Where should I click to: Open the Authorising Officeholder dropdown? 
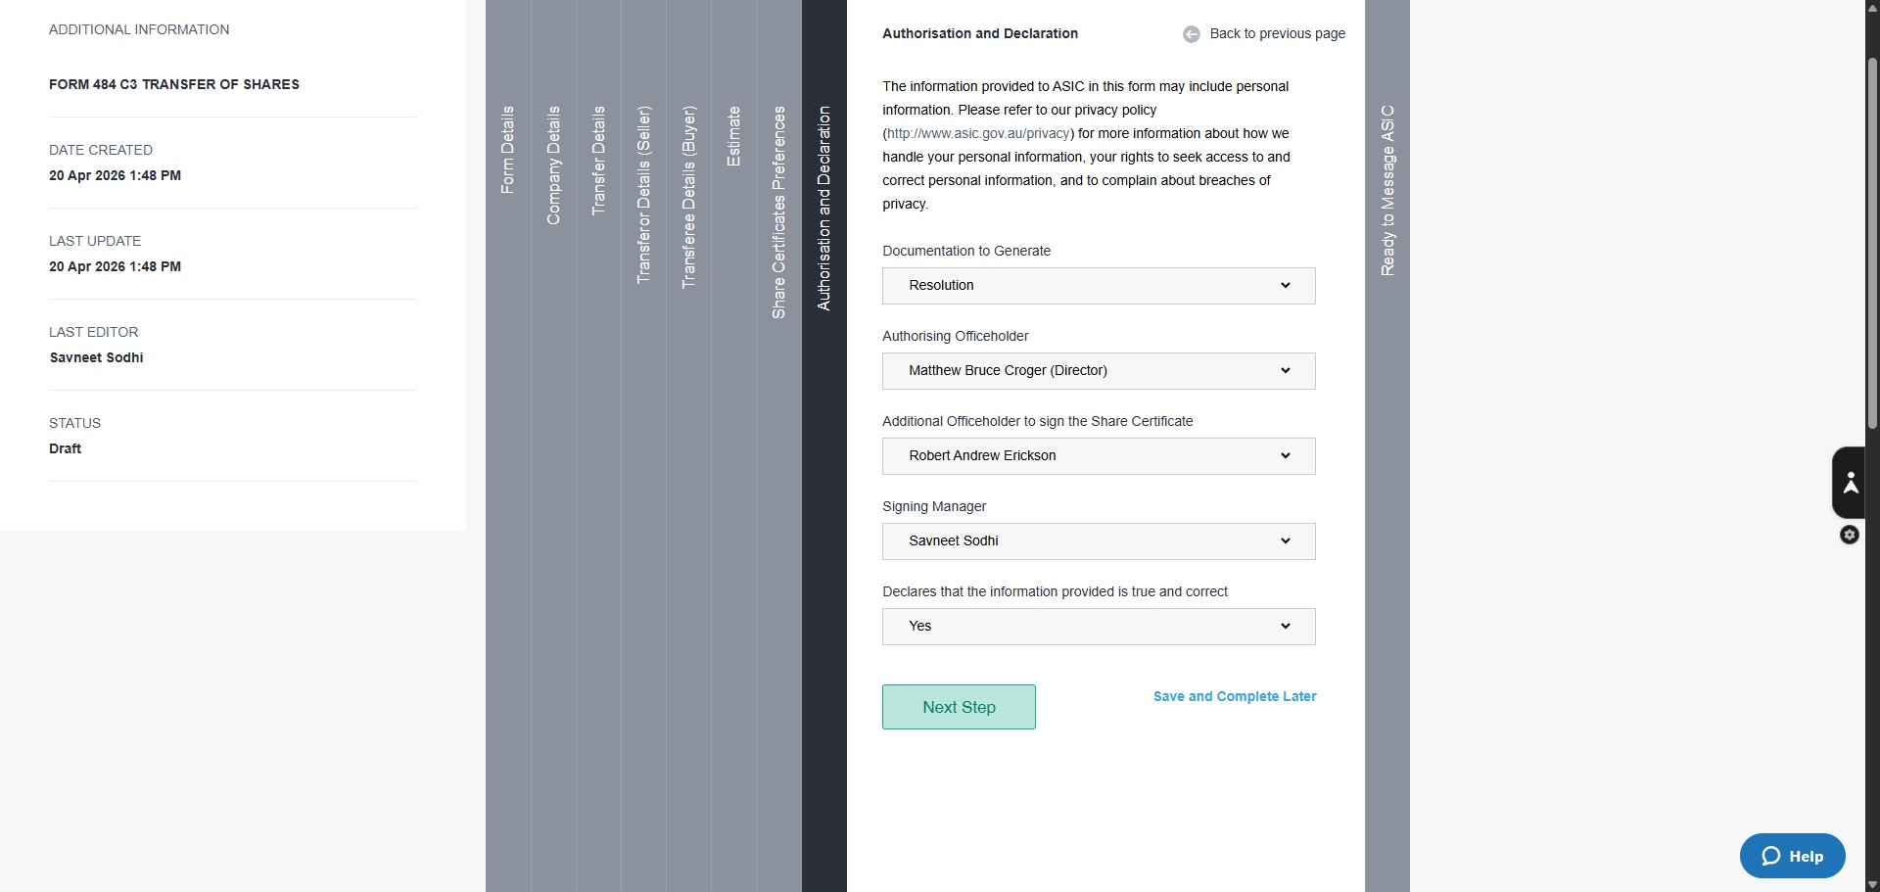pyautogui.click(x=1099, y=371)
